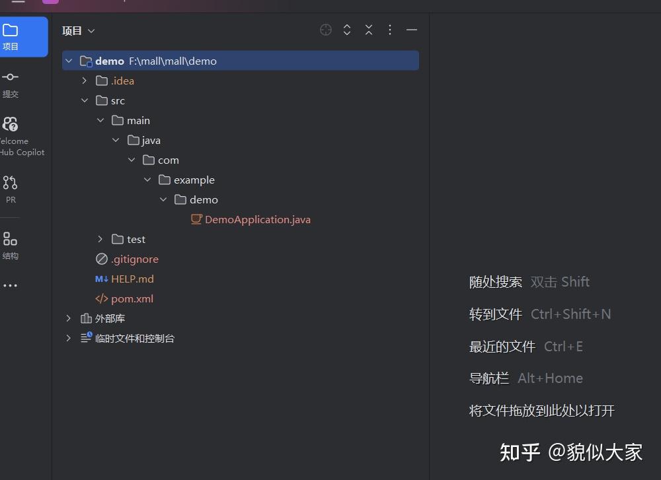Viewport: 661px width, 480px height.
Task: Select the com package label
Action: [168, 160]
